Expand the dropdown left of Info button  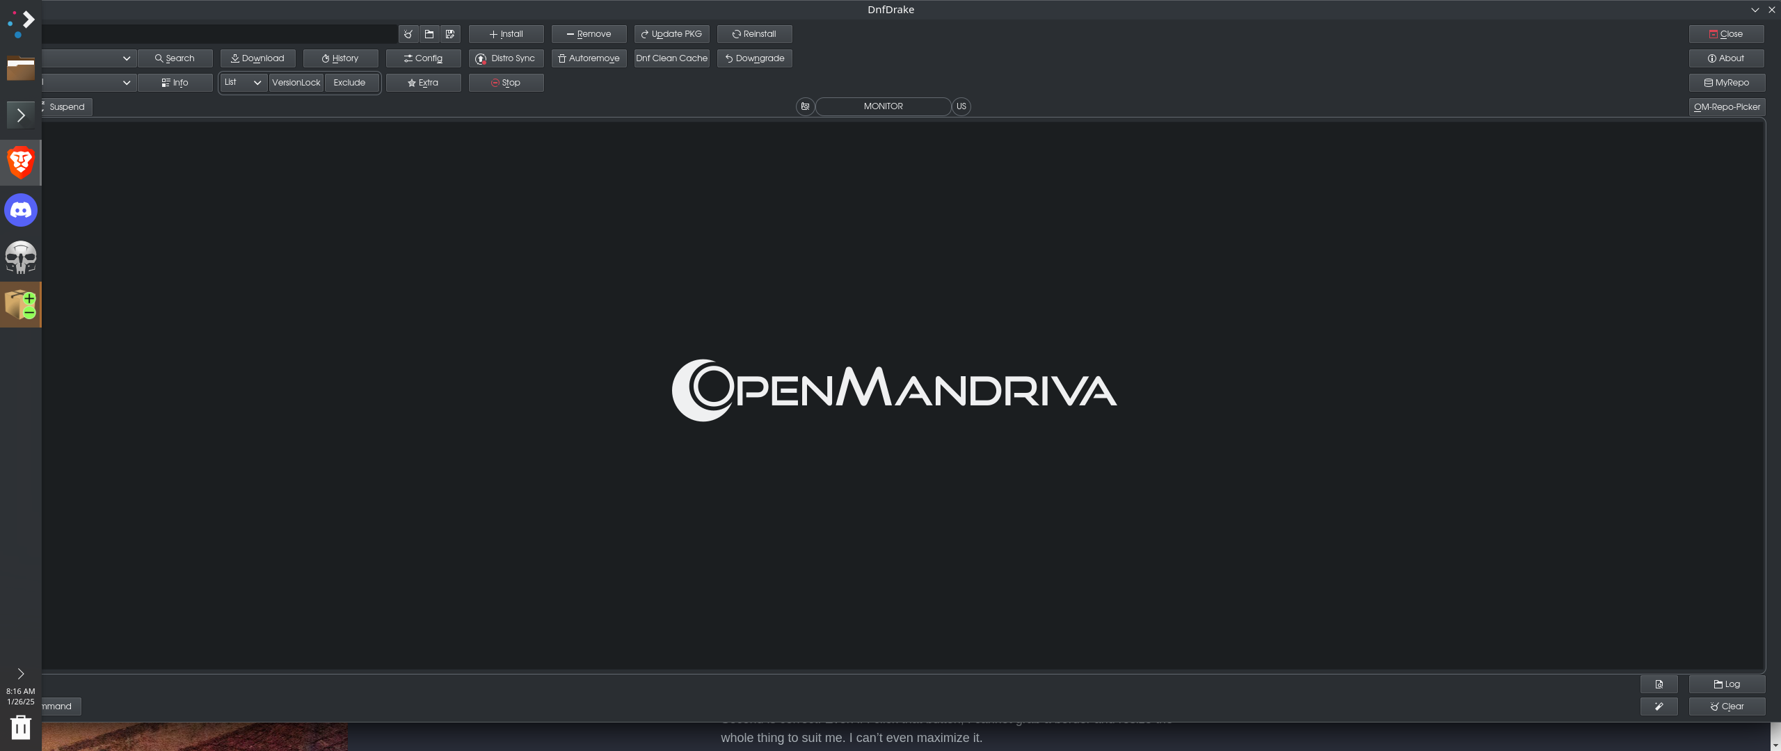coord(126,83)
